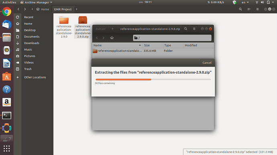Image resolution: width=277 pixels, height=155 pixels.
Task: Click the Home breadcrumb in path bar
Action: tap(43, 9)
